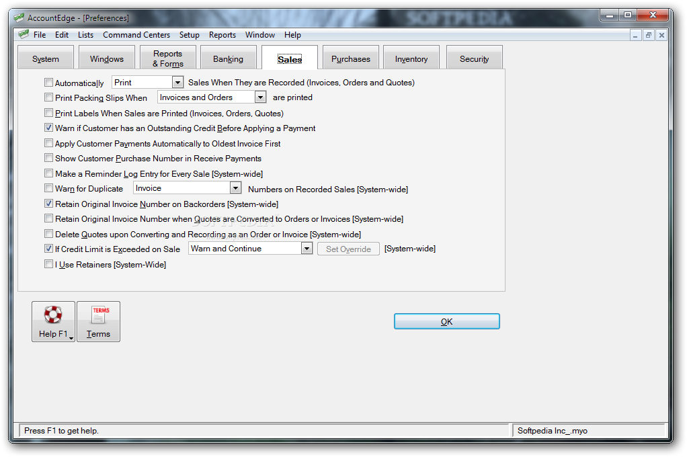Uncheck If Credit Limit is Exceeded on Sale
This screenshot has height=457, width=687.
pyautogui.click(x=48, y=249)
